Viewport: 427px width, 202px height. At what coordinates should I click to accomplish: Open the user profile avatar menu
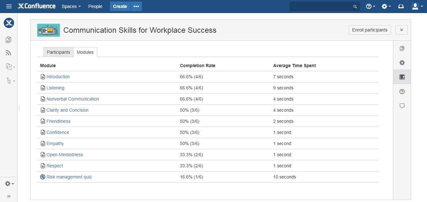pyautogui.click(x=415, y=6)
